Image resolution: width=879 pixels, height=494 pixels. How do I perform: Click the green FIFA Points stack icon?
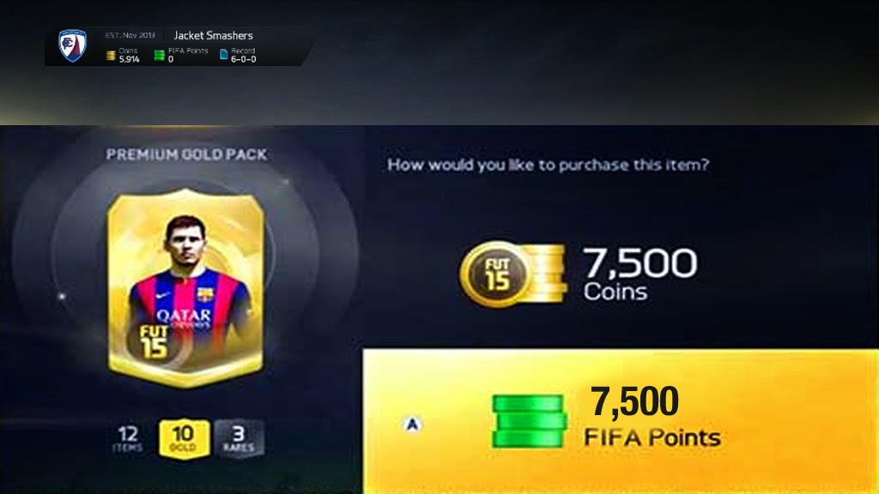529,421
